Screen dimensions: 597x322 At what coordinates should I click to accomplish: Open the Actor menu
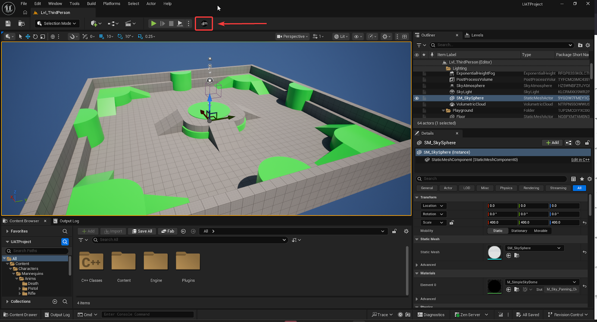[151, 4]
